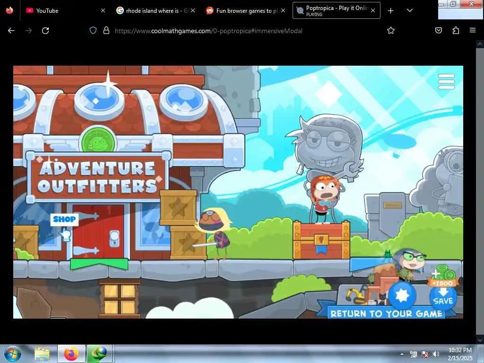Click the tracking protection shield icon
Image resolution: width=484 pixels, height=363 pixels.
tap(93, 31)
